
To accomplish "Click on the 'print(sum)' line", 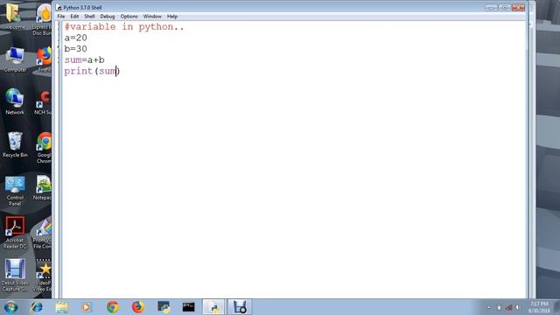I will point(92,71).
